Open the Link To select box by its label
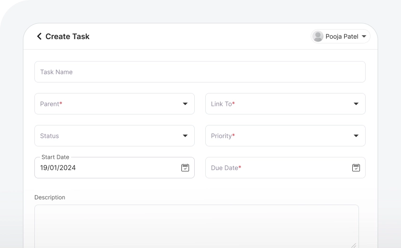Viewport: 401px width, 248px height. coord(223,104)
